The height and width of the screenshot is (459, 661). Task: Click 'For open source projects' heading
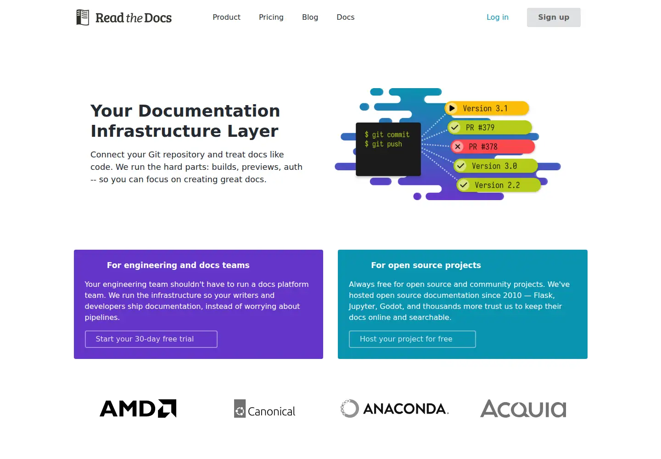click(x=426, y=265)
